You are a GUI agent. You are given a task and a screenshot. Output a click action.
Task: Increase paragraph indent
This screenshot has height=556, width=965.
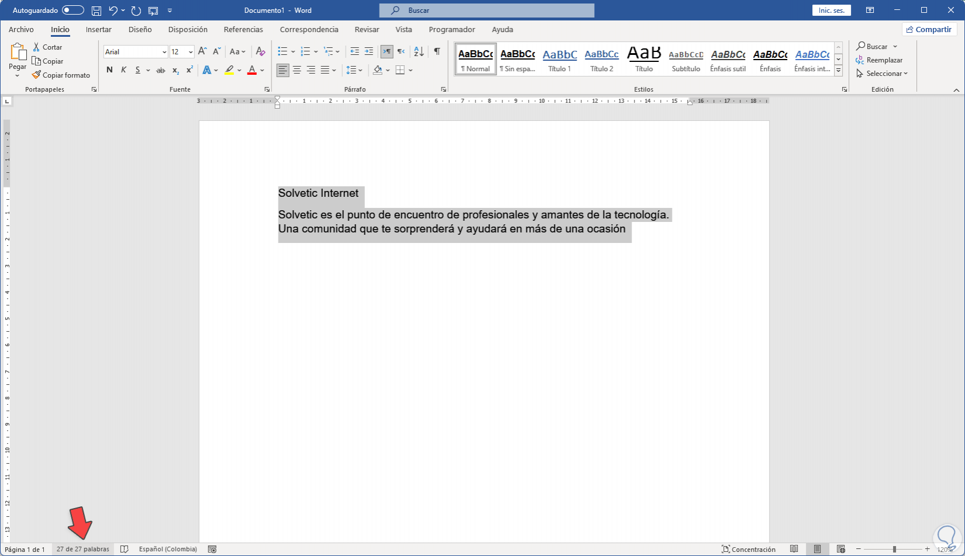(368, 51)
